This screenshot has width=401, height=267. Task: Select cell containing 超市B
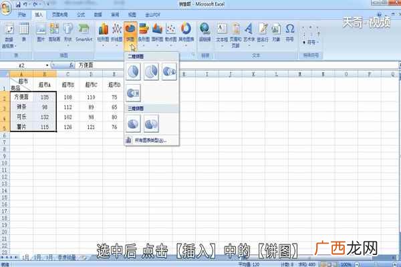68,85
